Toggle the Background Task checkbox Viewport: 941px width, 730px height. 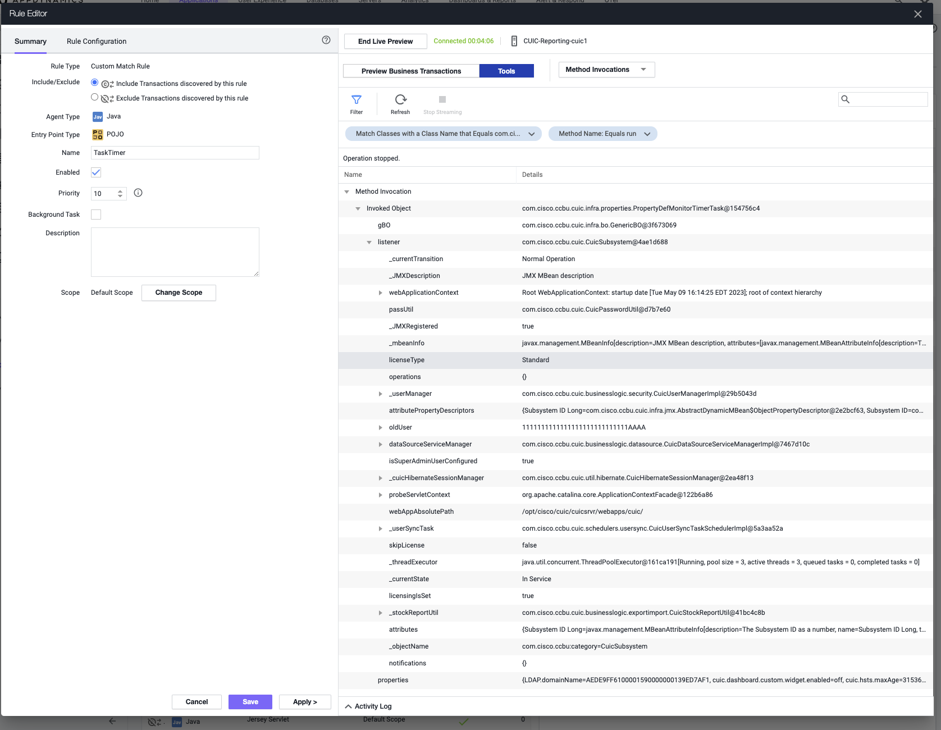[x=96, y=215]
